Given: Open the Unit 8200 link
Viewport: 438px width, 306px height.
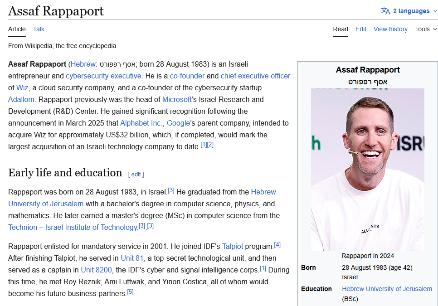Looking at the screenshot, I should 96,270.
